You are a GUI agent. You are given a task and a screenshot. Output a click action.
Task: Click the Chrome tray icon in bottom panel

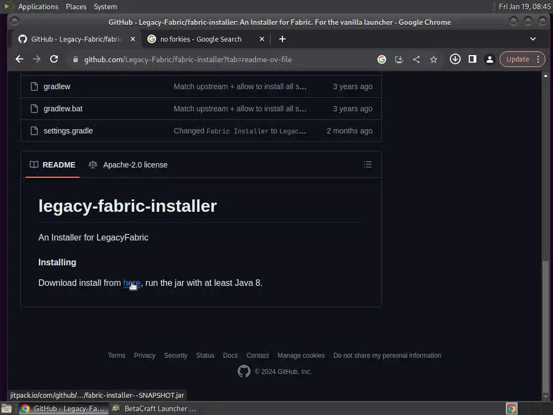(511, 409)
